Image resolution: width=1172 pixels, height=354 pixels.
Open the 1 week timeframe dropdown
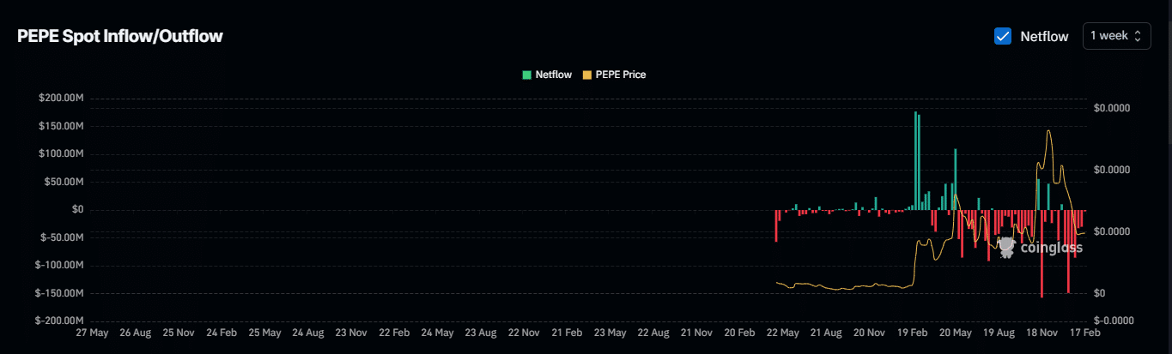pos(1116,36)
